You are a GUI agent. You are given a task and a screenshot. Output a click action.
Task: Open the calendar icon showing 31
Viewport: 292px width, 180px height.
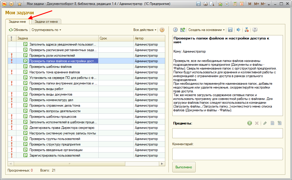(241, 4)
